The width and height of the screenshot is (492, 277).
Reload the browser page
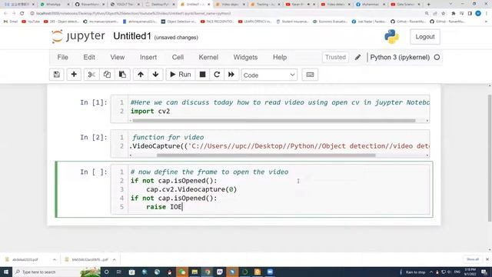point(22,14)
